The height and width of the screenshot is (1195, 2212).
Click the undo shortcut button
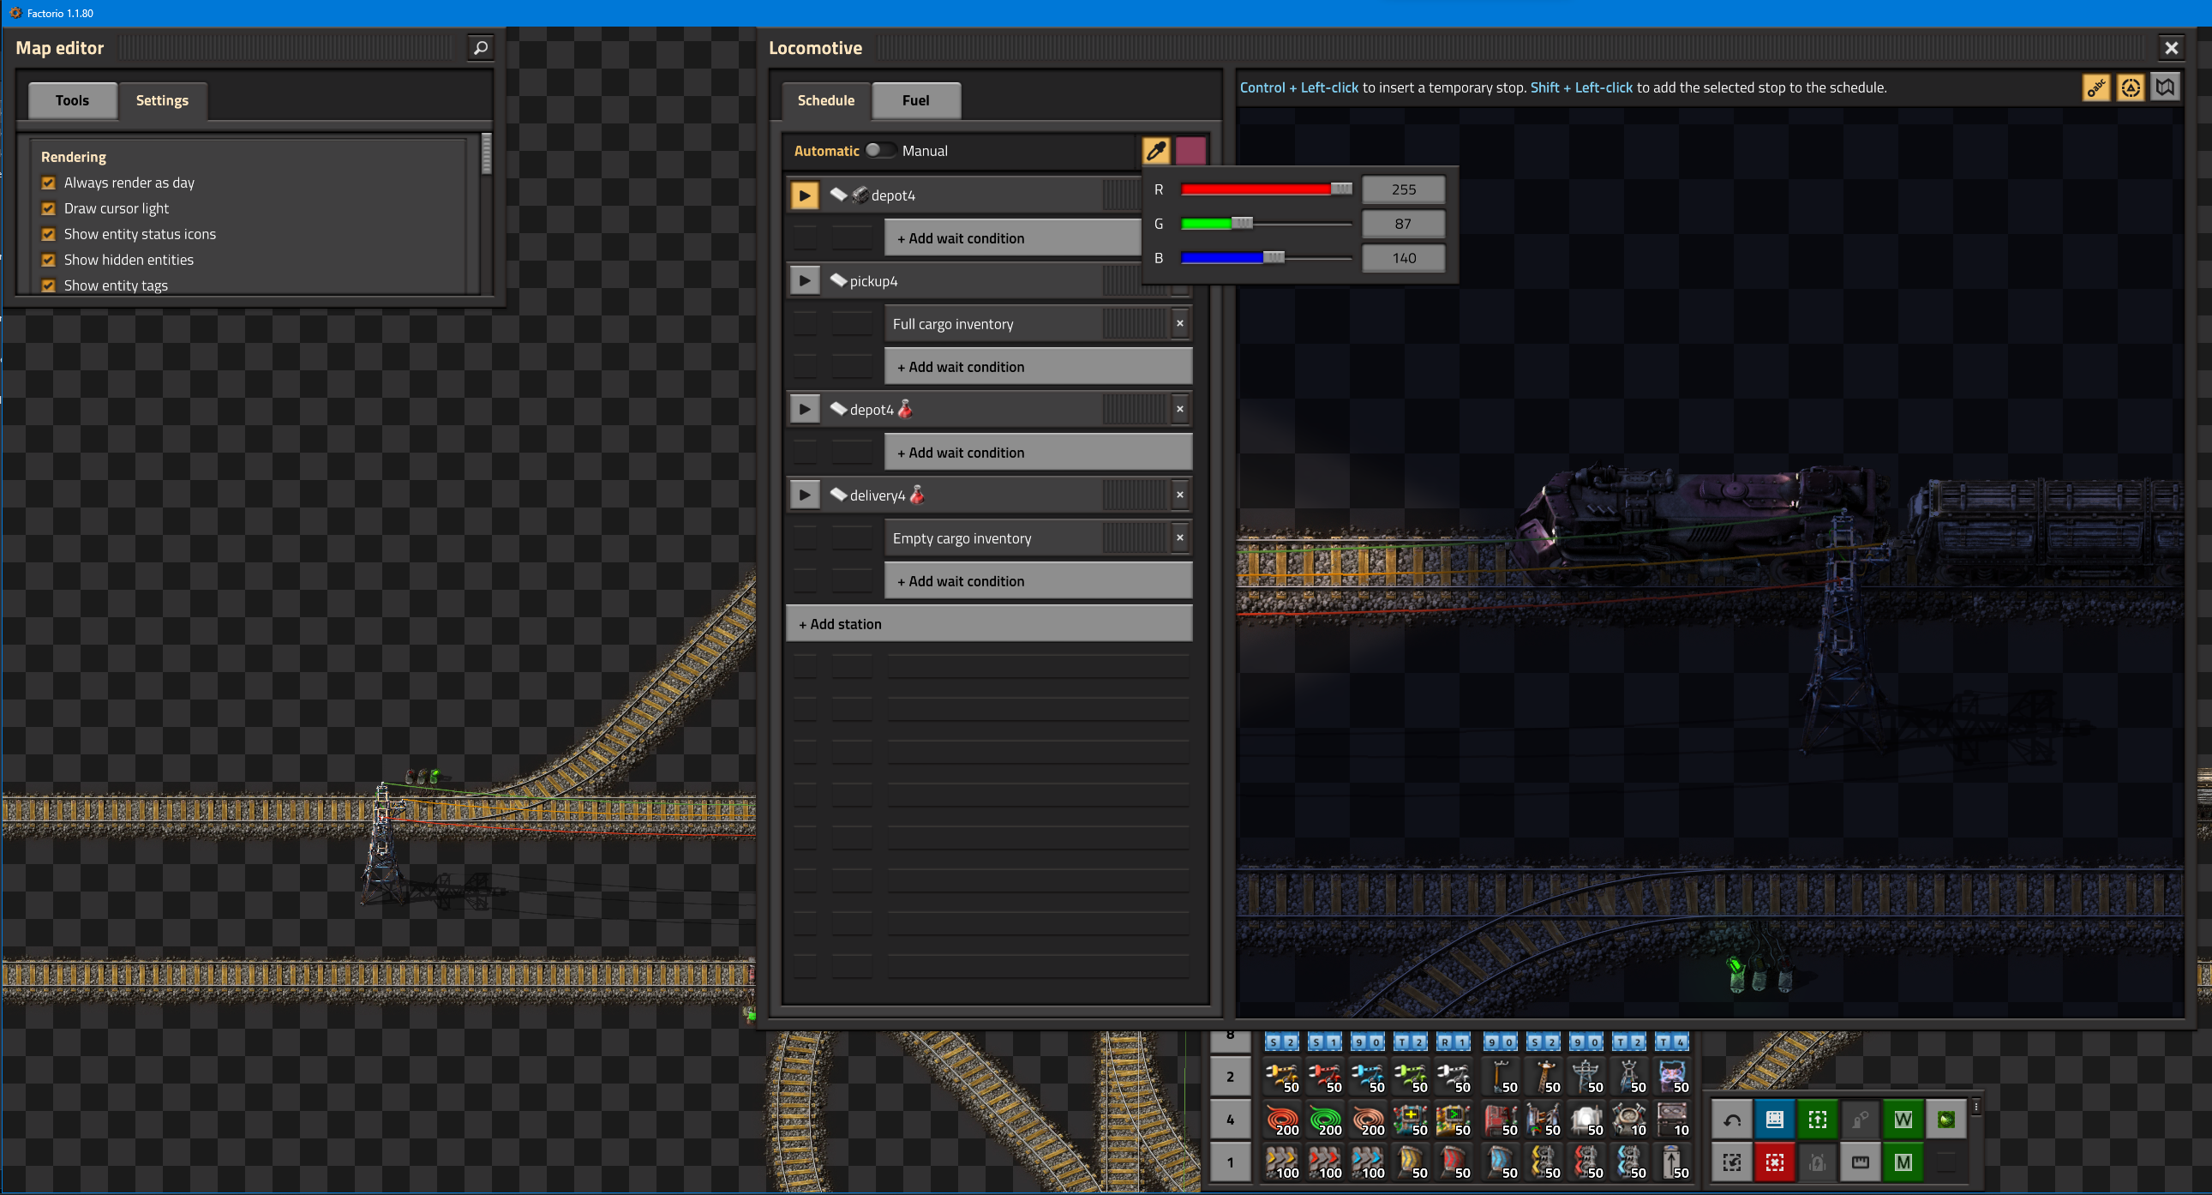pos(1732,1120)
